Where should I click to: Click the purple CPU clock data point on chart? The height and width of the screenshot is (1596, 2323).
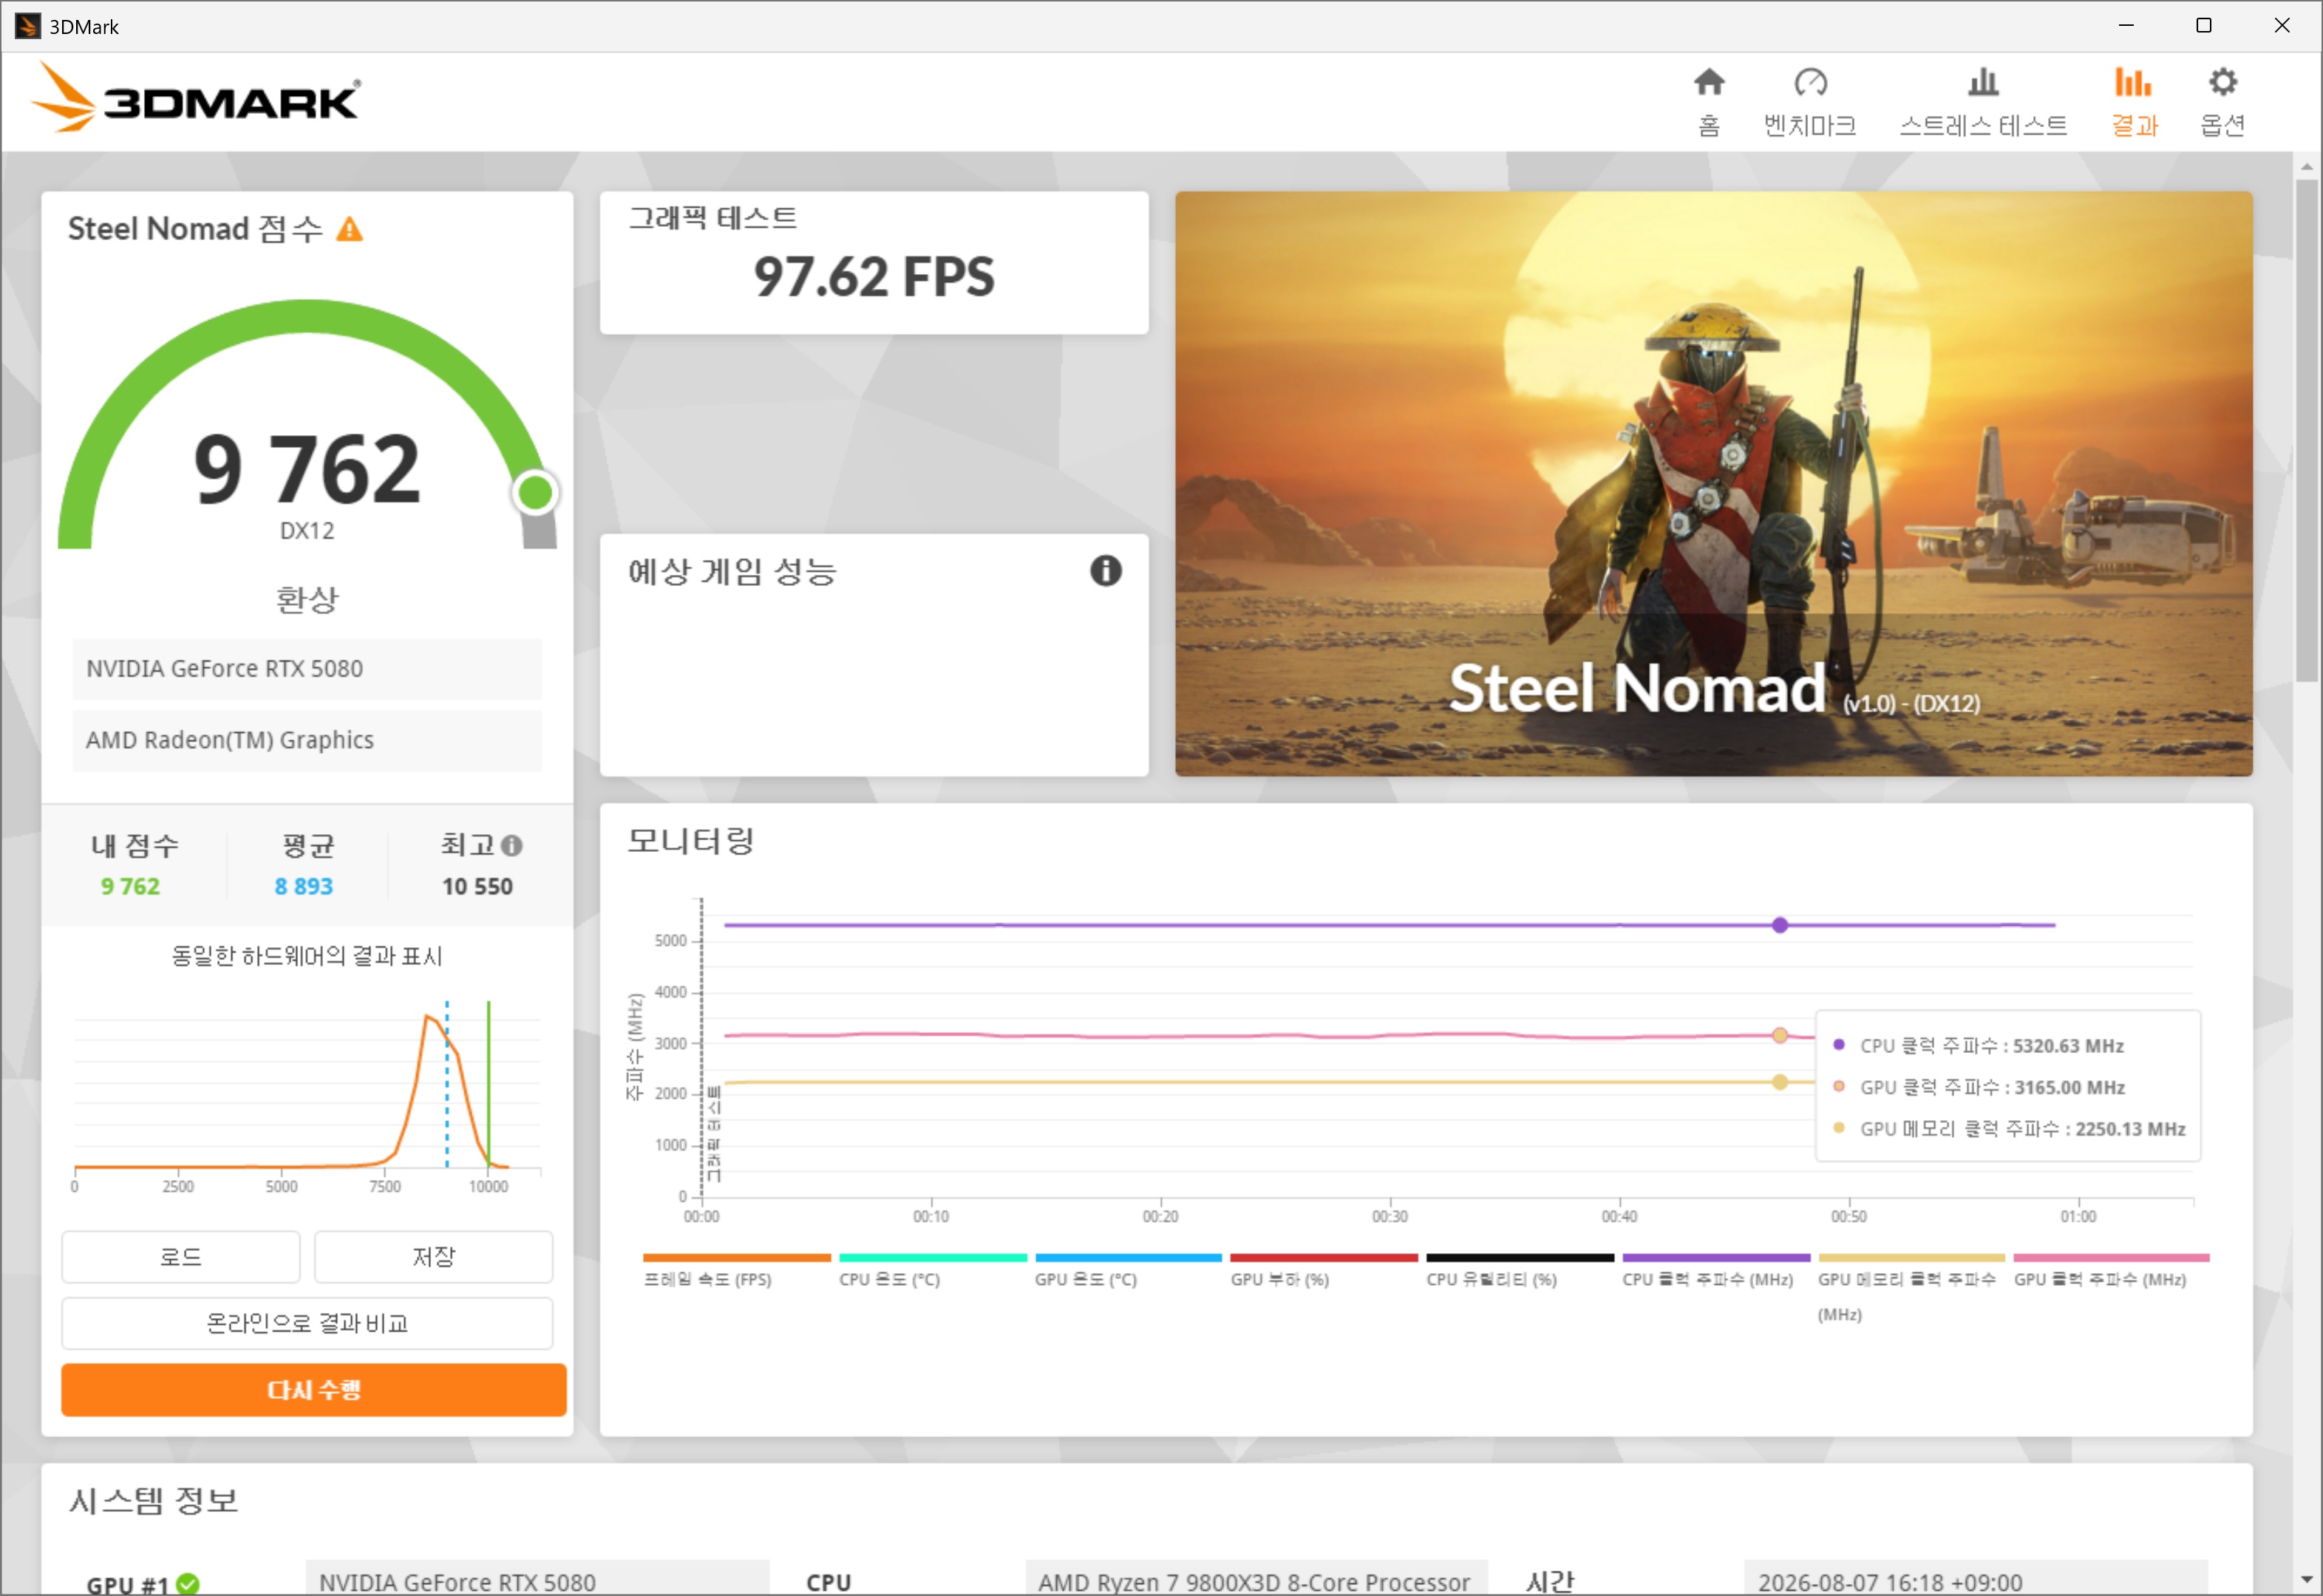1780,925
